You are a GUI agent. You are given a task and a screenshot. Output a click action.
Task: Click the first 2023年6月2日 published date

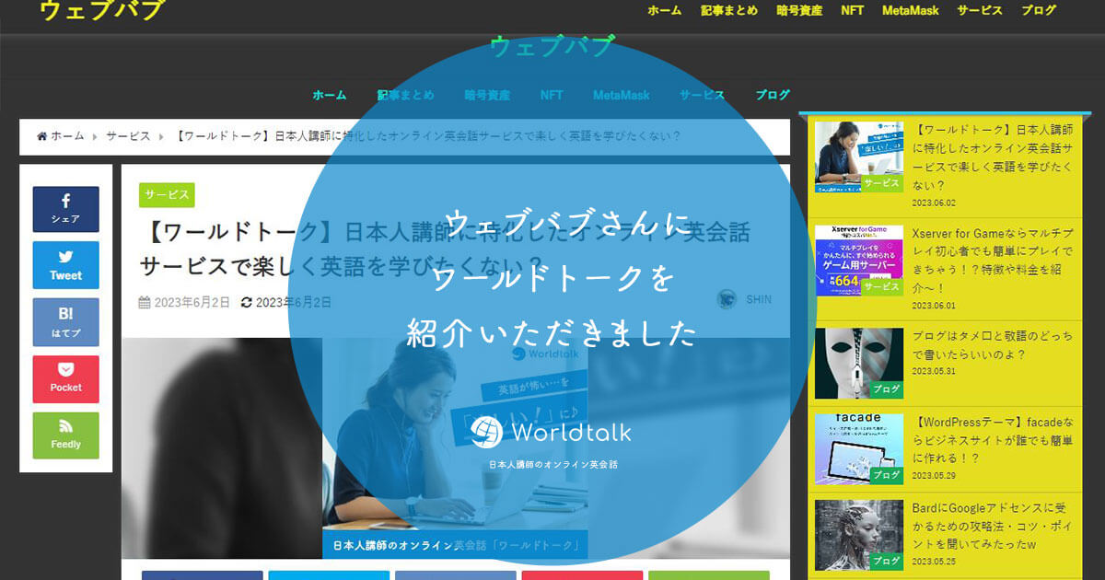(192, 302)
